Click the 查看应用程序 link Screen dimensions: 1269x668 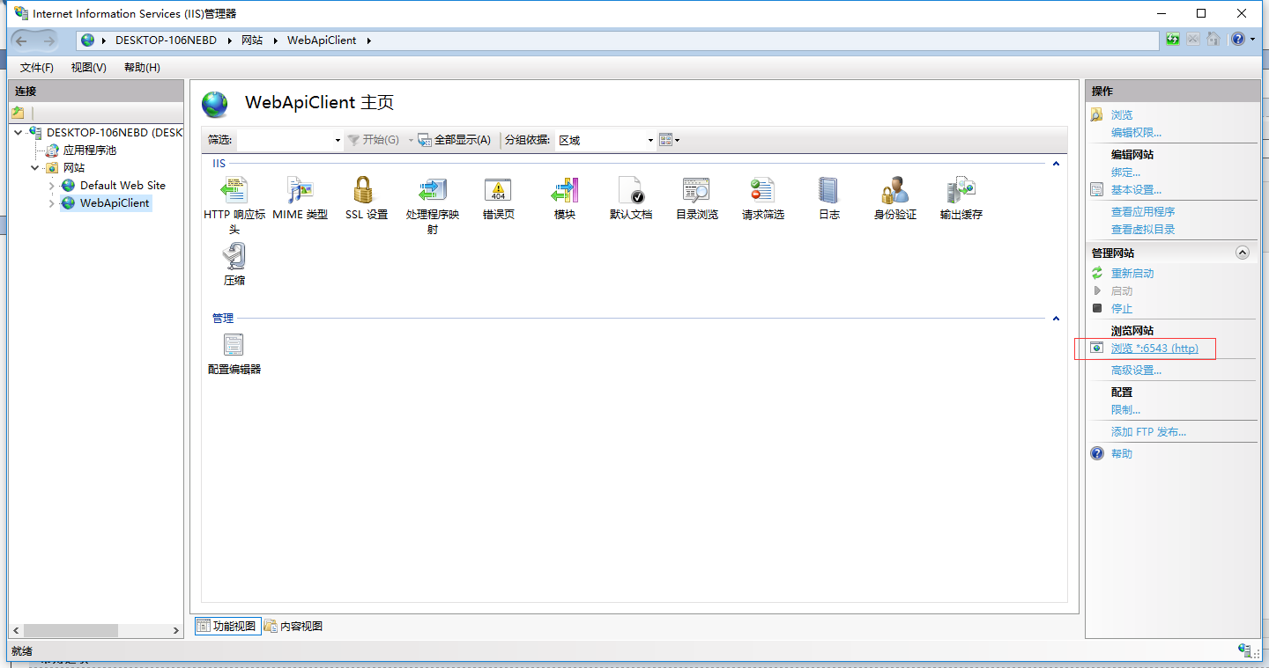click(1143, 212)
